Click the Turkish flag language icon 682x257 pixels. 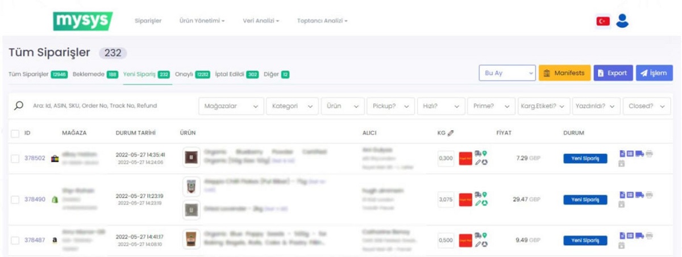tap(602, 21)
